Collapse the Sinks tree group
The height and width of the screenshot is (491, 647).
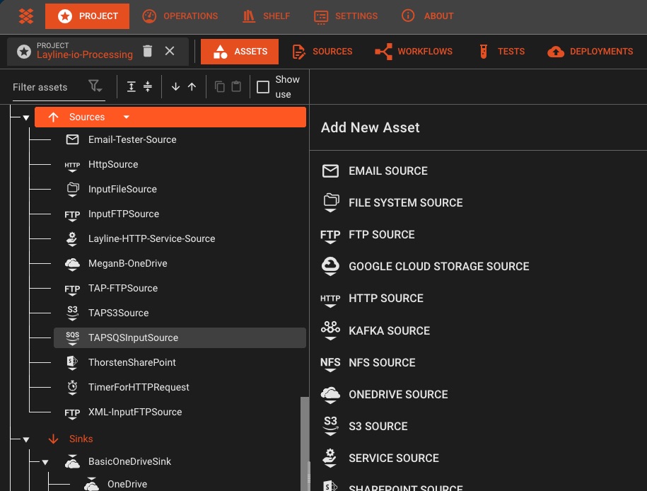point(26,439)
